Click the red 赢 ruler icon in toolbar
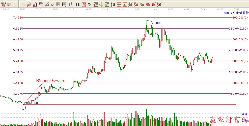 4,5
